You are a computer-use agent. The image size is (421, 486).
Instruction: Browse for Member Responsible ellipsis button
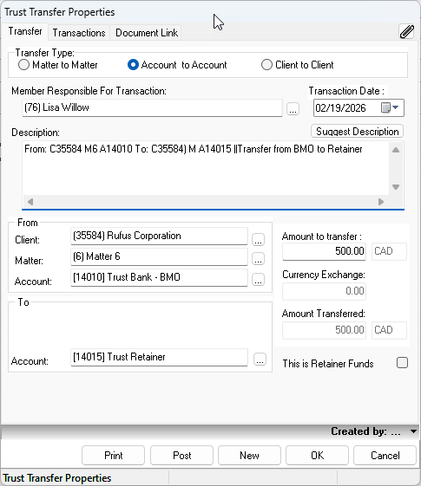(x=293, y=109)
